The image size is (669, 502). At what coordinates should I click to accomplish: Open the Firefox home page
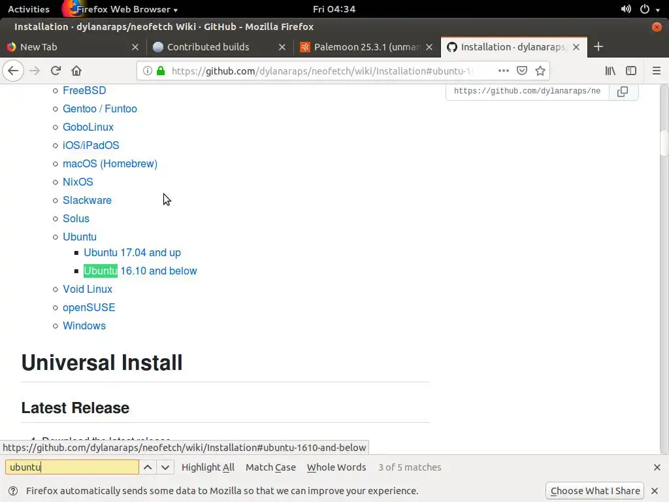click(x=76, y=71)
